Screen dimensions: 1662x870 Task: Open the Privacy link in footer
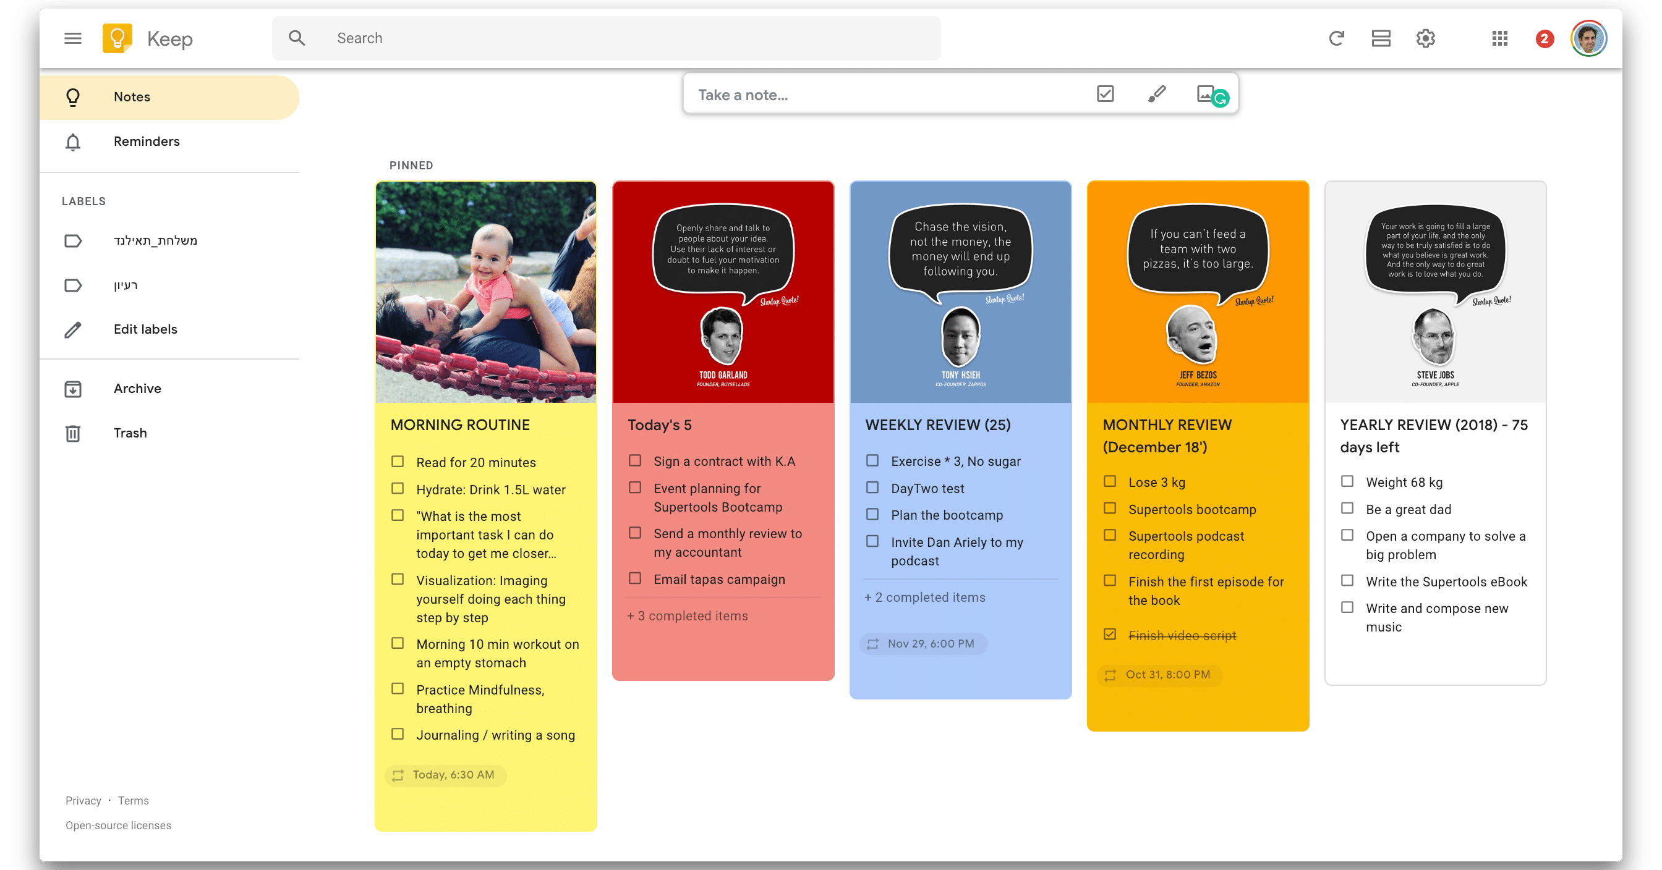[83, 800]
